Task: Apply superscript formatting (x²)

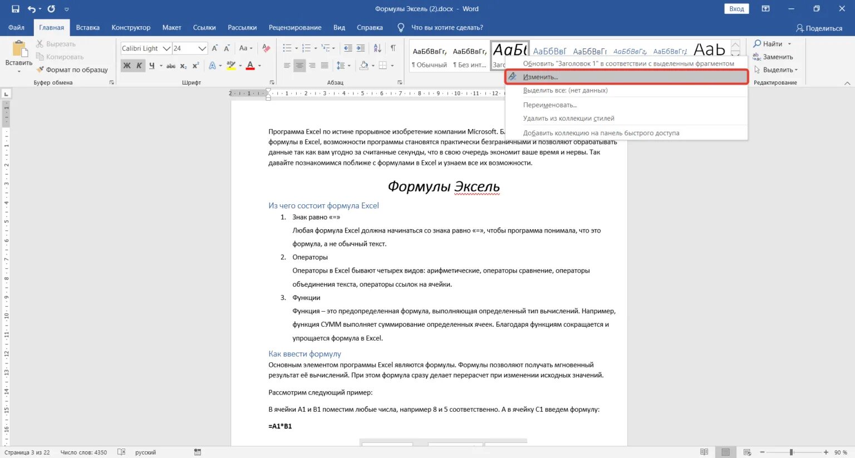Action: click(x=196, y=66)
